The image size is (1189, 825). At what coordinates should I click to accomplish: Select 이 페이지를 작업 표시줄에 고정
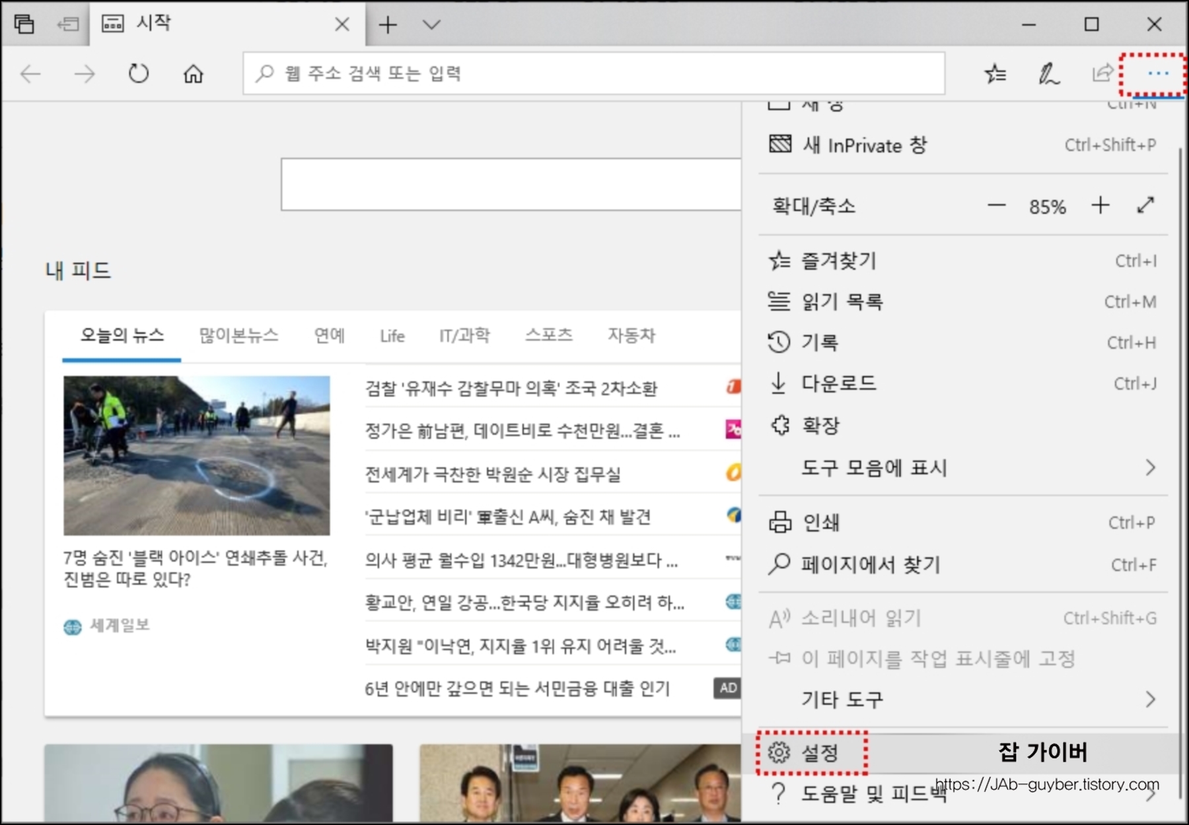pos(962,659)
